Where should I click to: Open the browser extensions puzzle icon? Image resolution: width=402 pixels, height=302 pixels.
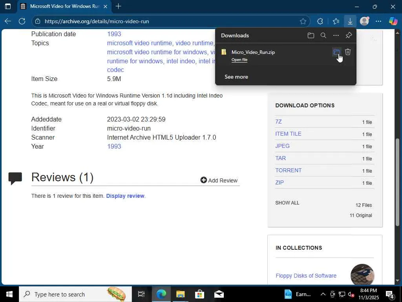[x=320, y=21]
